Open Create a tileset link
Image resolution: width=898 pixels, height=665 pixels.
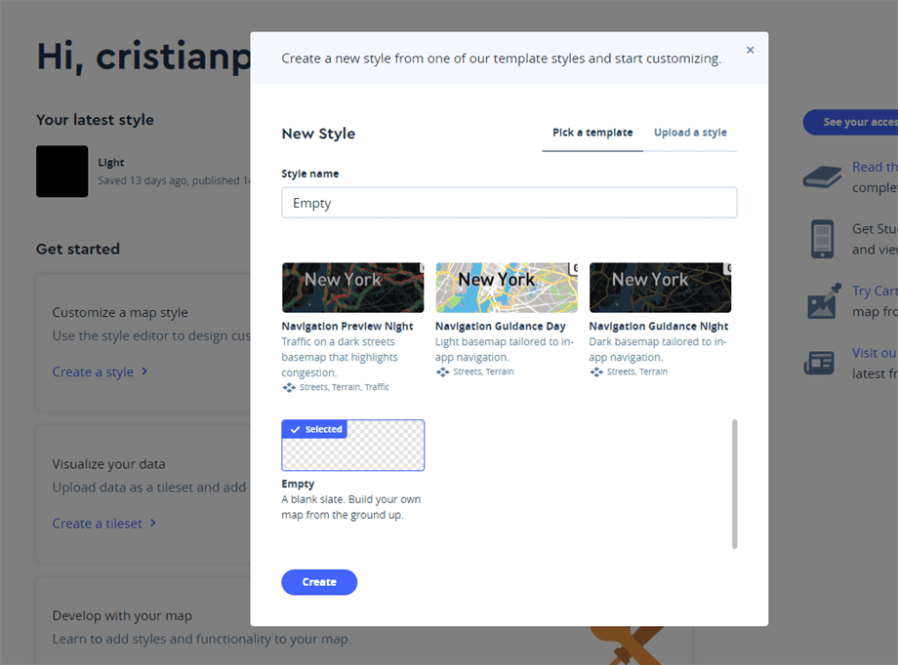pyautogui.click(x=104, y=524)
